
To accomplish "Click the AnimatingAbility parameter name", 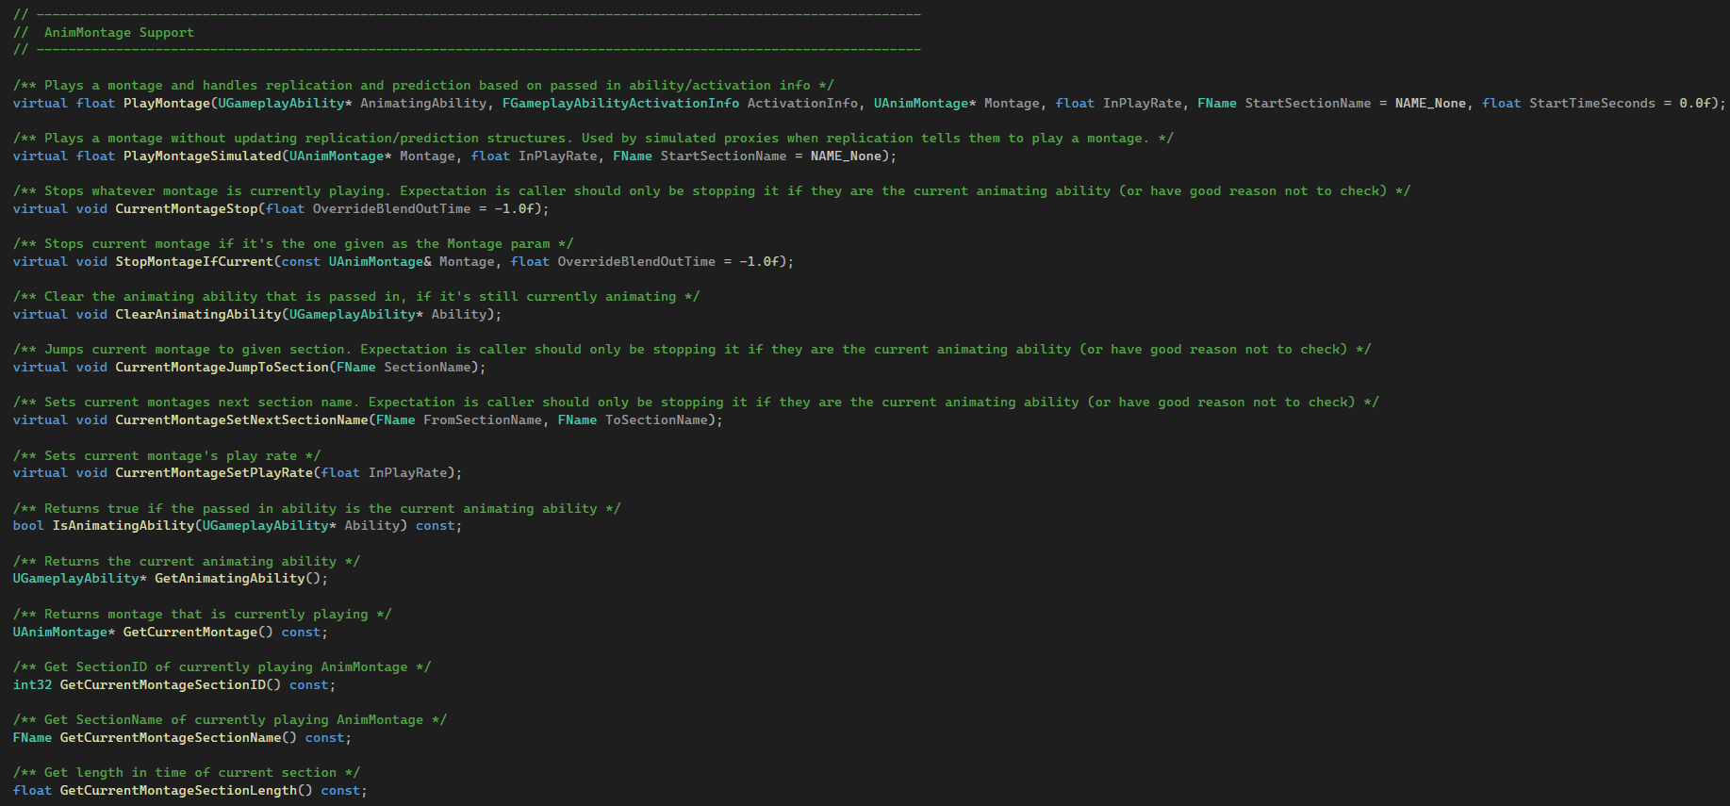I will (423, 103).
